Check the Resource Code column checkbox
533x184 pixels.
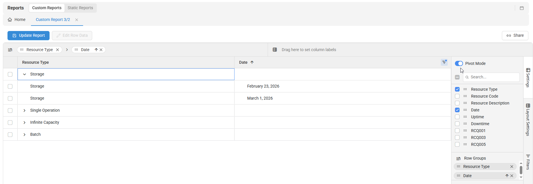(457, 96)
